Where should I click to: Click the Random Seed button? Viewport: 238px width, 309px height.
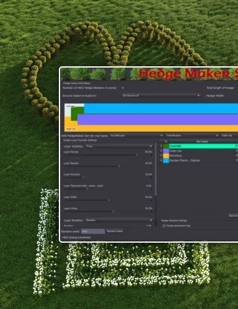coord(115,231)
